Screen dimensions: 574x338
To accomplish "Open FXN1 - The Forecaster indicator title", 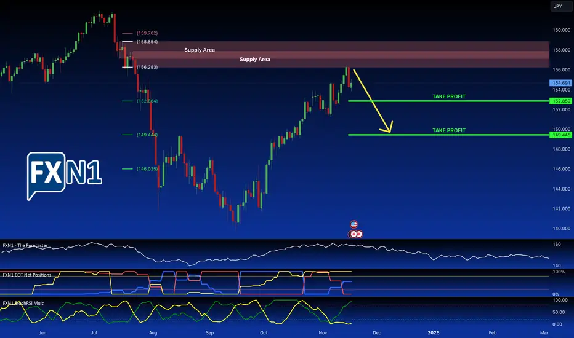I will tap(25, 246).
